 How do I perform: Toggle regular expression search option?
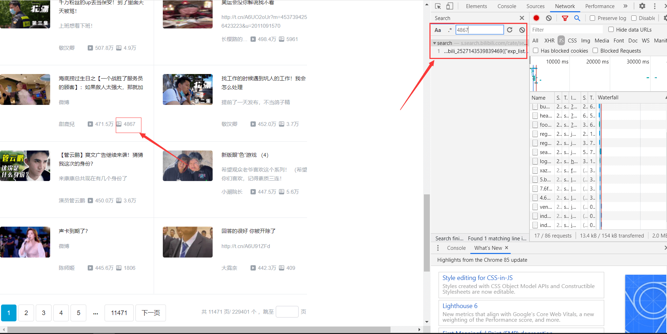coord(450,30)
